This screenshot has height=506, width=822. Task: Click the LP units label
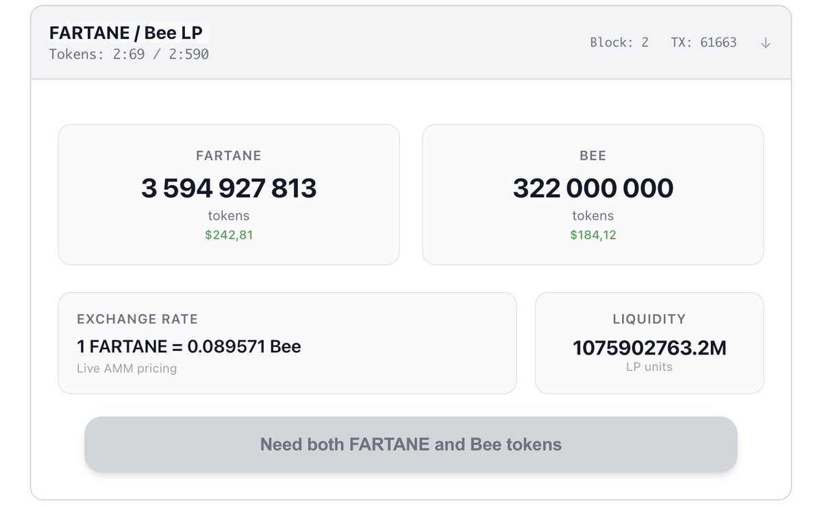tap(649, 367)
